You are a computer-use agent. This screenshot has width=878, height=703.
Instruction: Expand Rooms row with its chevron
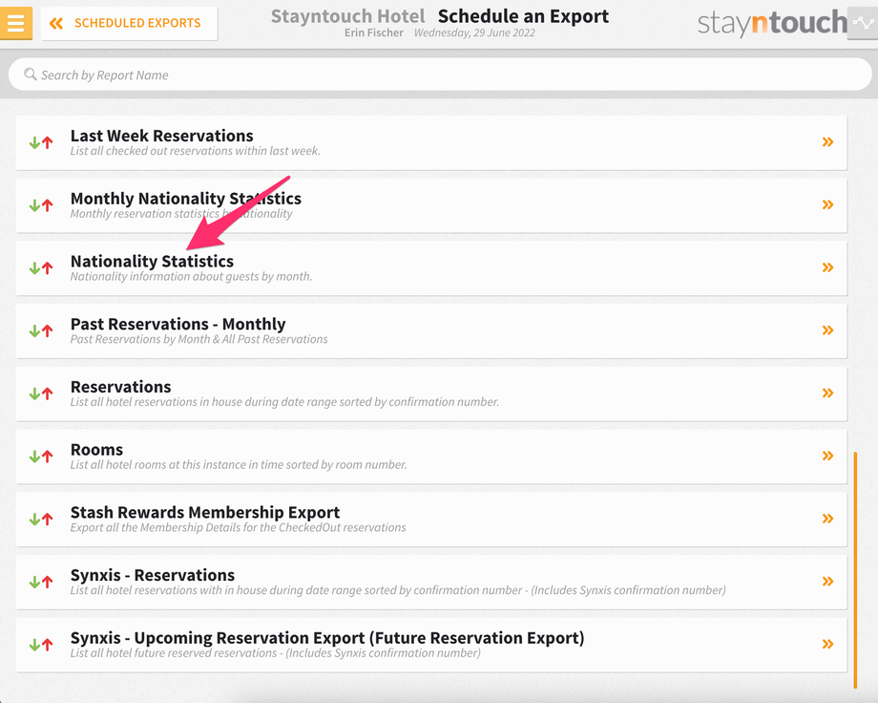827,456
